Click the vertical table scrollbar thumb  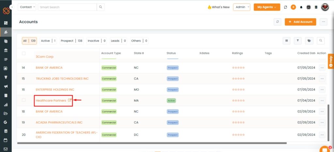pos(329,122)
